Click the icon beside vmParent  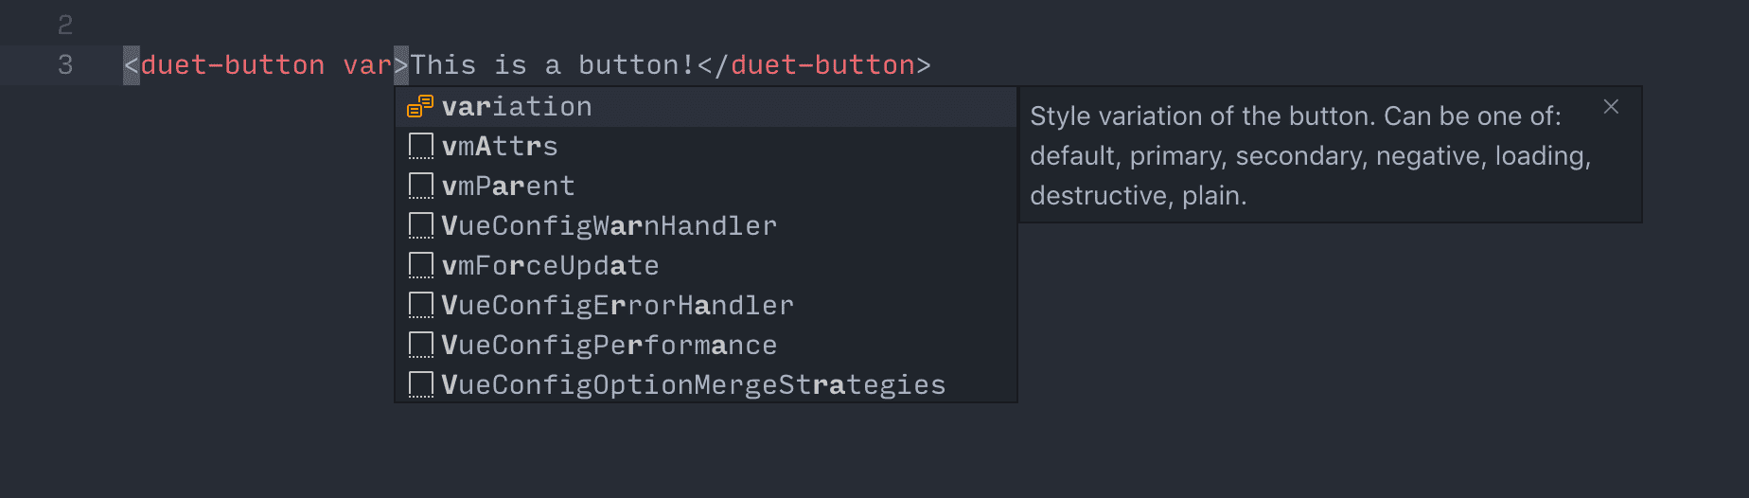[x=421, y=186]
